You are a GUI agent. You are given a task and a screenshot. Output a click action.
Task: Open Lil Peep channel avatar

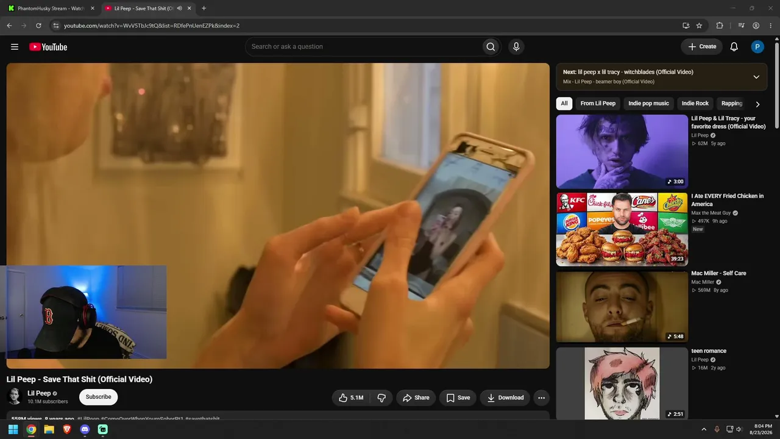tap(14, 397)
